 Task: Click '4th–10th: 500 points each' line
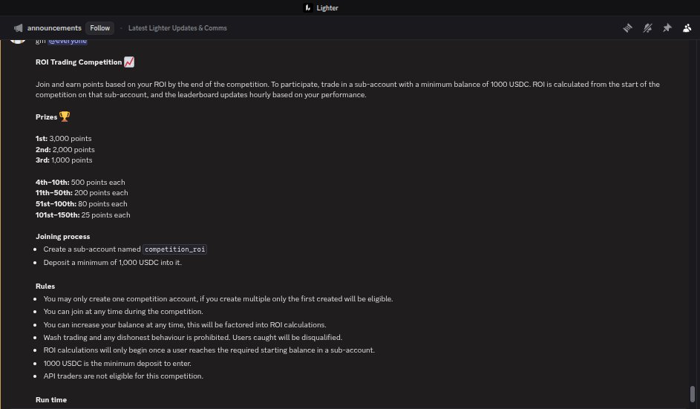click(80, 182)
